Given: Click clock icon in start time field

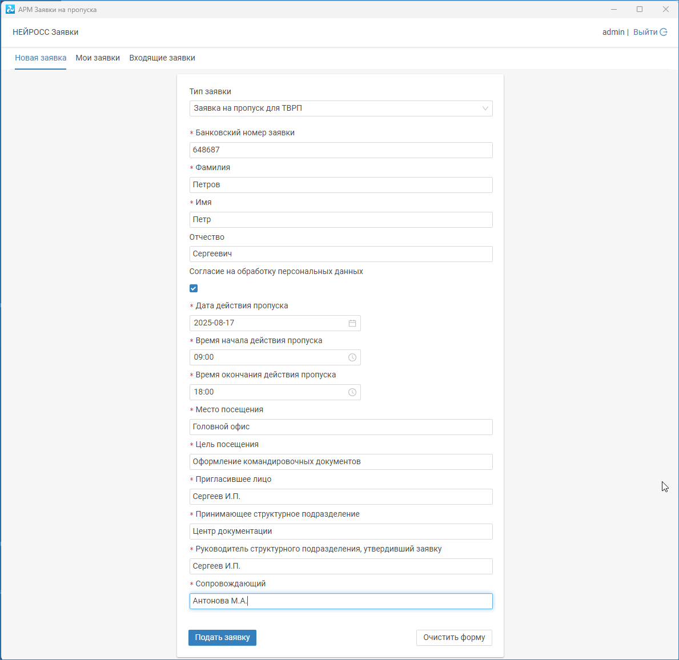Looking at the screenshot, I should click(352, 357).
